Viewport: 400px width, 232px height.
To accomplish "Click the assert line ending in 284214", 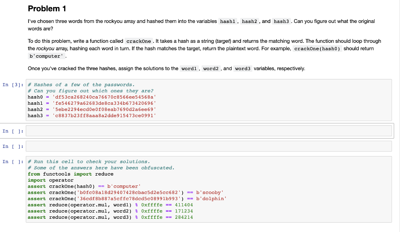I will 111,217.
